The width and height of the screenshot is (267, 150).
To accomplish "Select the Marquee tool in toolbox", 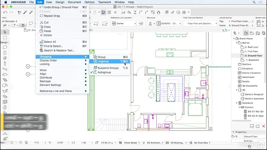I will point(5,38).
